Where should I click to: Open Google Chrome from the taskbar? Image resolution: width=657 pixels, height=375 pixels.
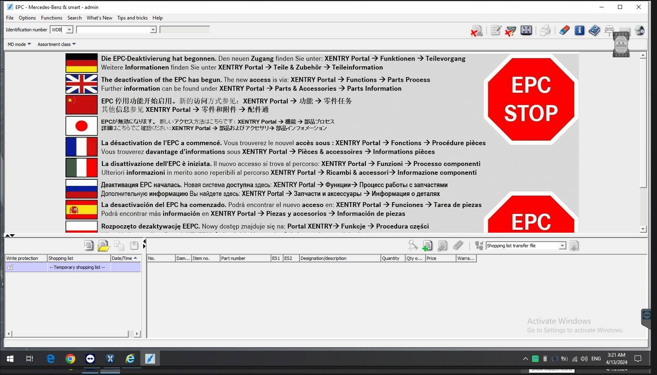coord(70,358)
